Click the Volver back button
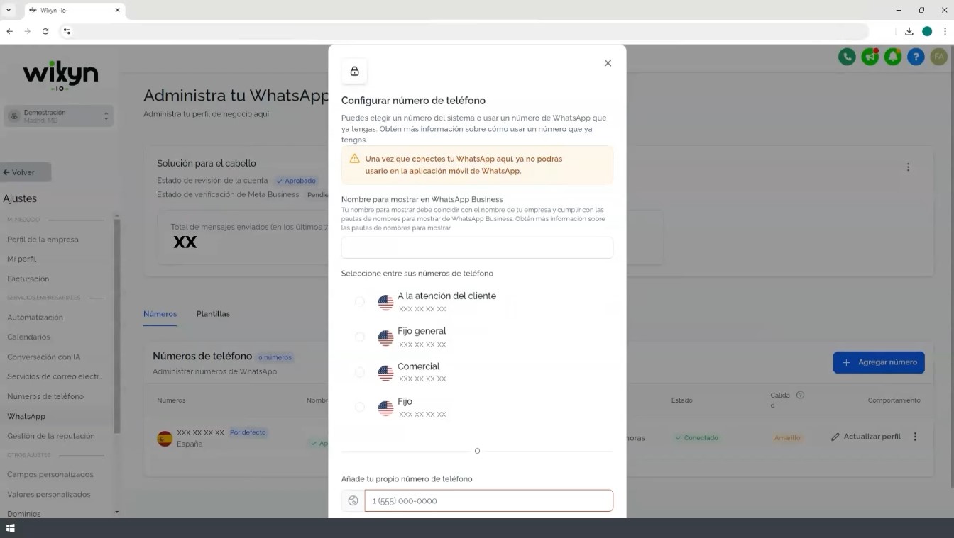Viewport: 954px width, 538px height. tap(26, 172)
